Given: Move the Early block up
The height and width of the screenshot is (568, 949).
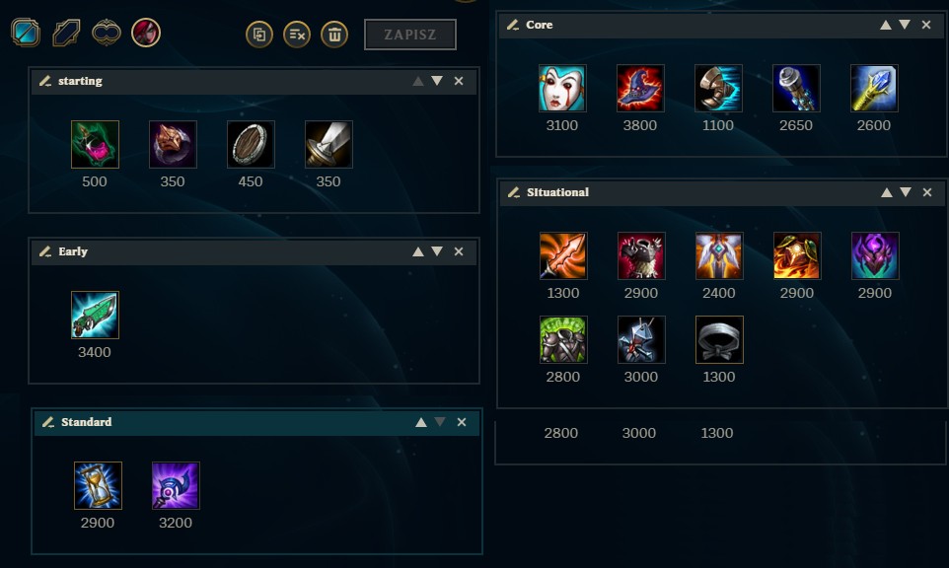Looking at the screenshot, I should coord(418,251).
